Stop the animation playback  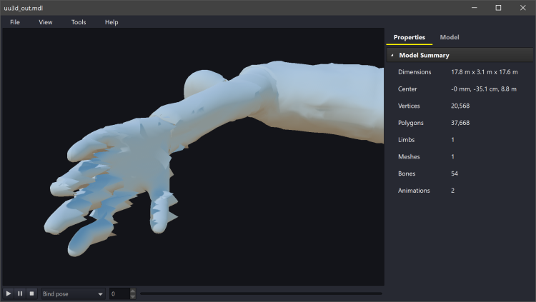pyautogui.click(x=31, y=293)
